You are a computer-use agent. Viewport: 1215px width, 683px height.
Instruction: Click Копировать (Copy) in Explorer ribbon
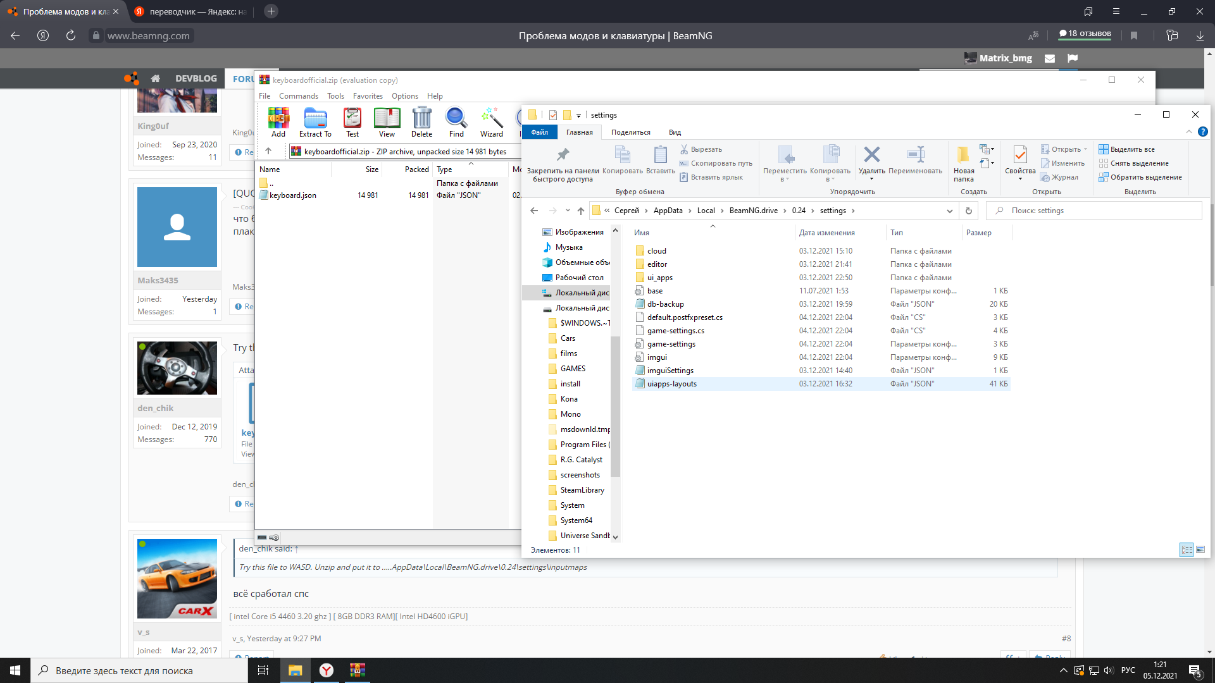pyautogui.click(x=623, y=160)
